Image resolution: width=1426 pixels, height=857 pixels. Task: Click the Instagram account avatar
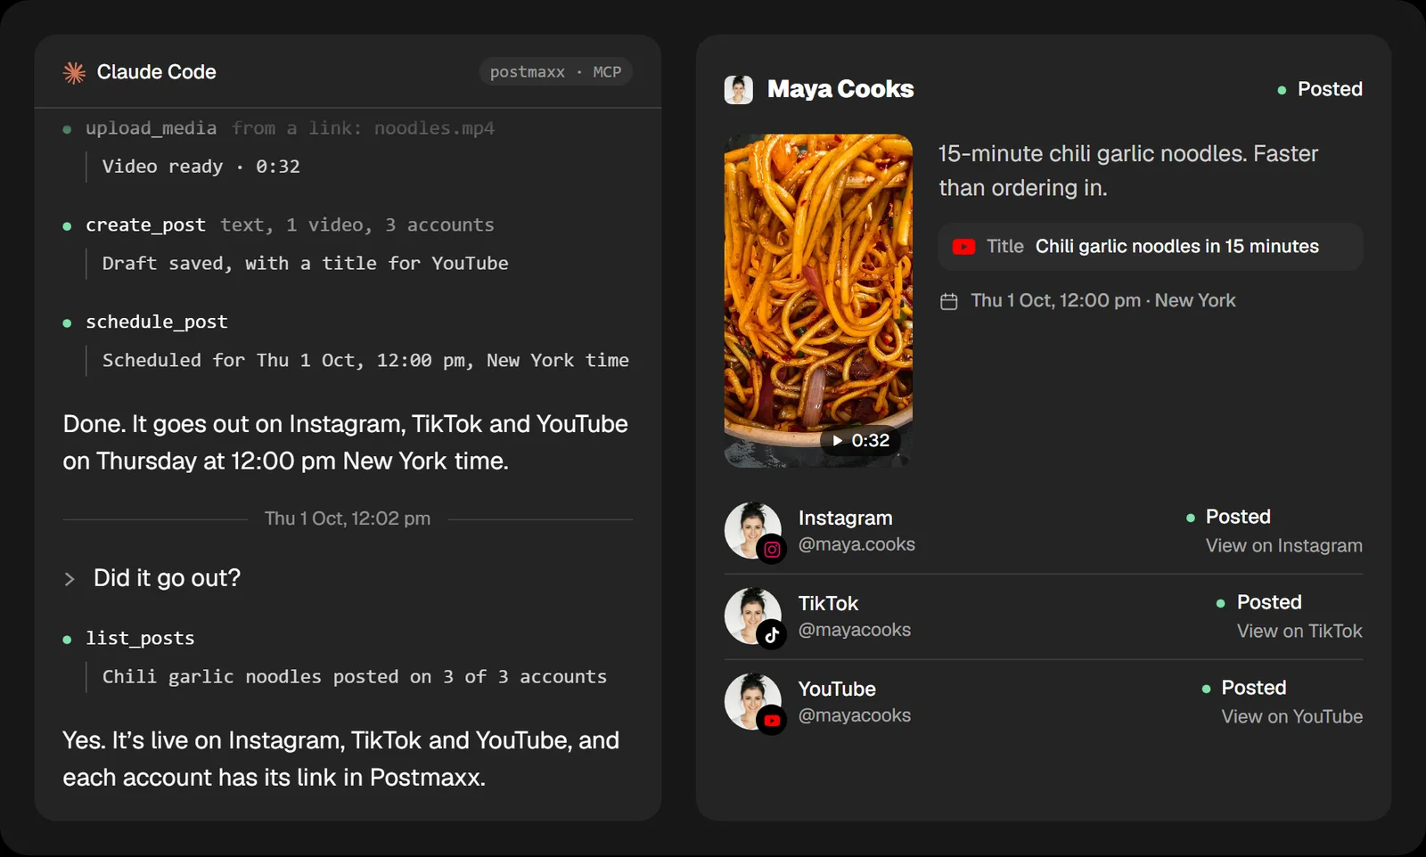pos(753,531)
